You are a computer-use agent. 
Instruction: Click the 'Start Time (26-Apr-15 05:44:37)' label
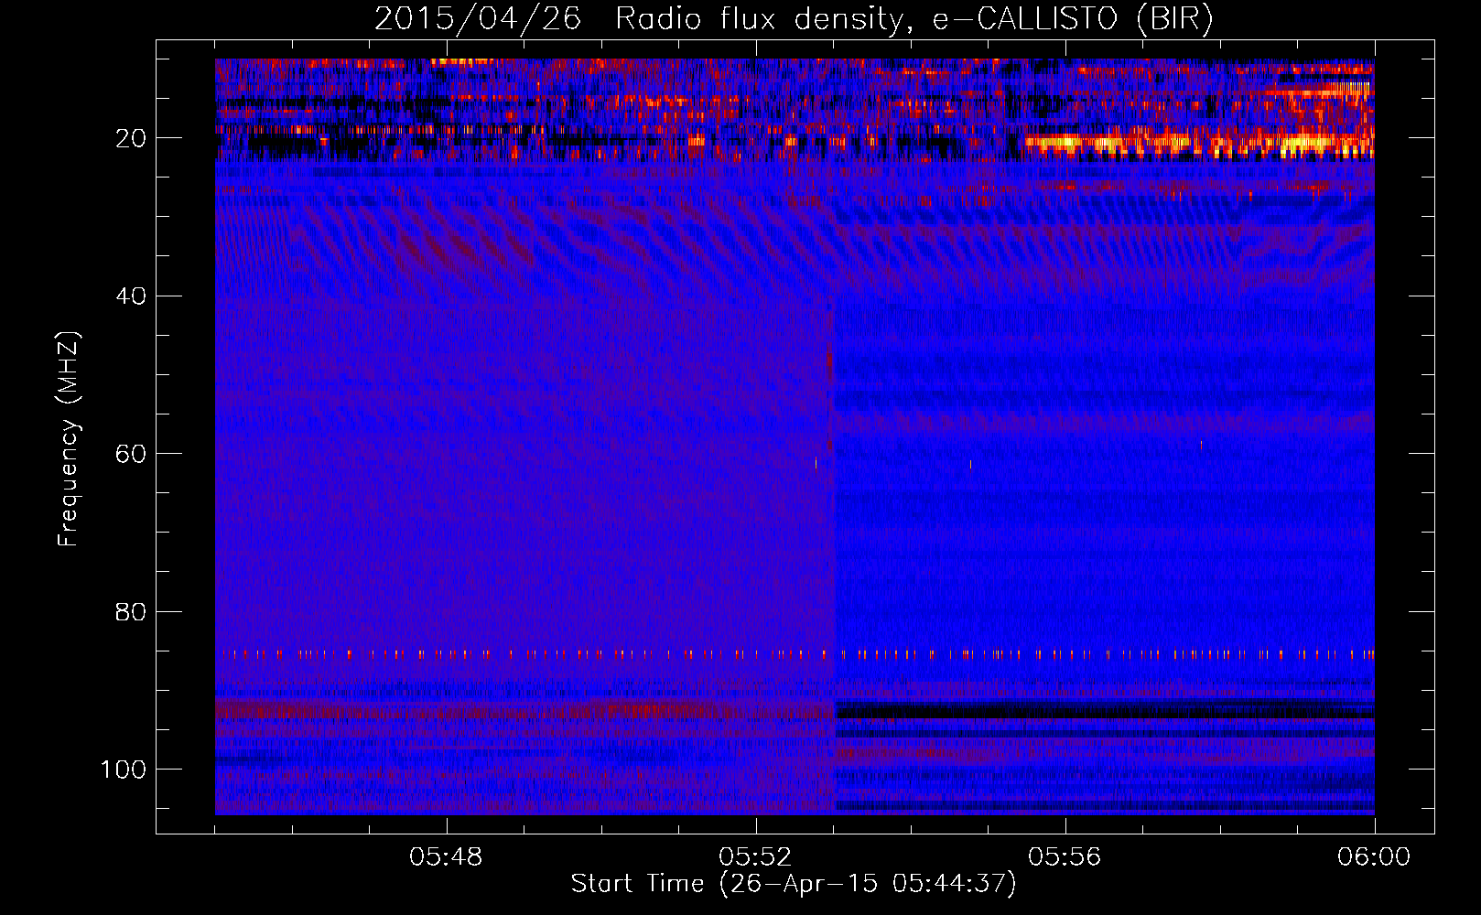click(794, 884)
